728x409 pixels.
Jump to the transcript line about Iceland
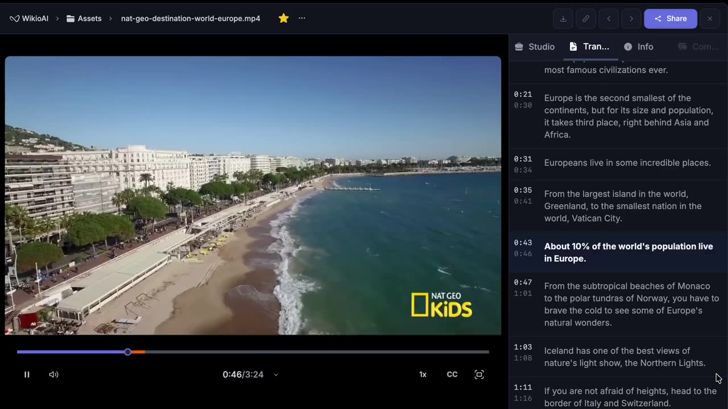tap(624, 357)
